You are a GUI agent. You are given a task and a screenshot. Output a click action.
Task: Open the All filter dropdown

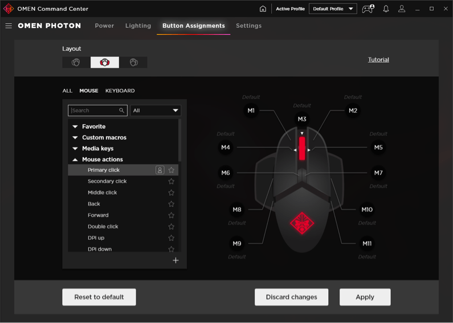pos(156,111)
